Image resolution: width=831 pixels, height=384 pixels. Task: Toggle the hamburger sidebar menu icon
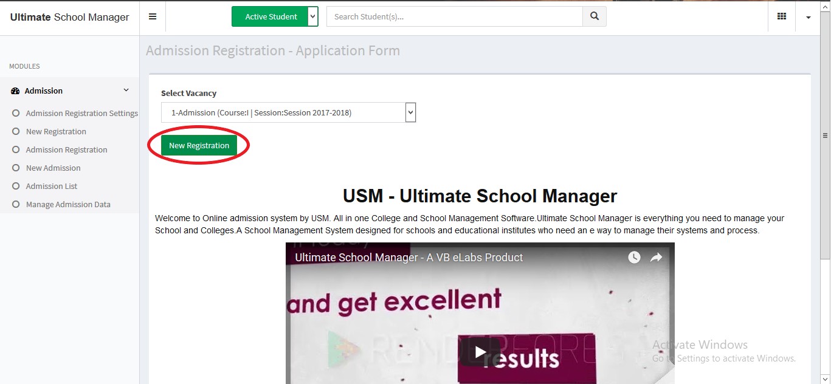(153, 16)
